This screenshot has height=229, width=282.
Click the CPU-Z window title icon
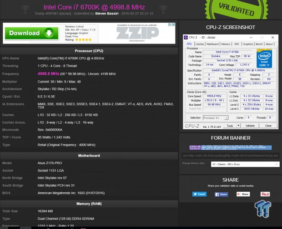point(186,38)
